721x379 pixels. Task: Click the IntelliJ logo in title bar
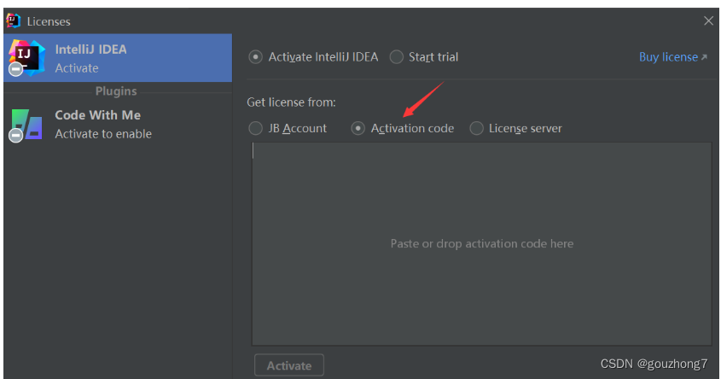(14, 20)
